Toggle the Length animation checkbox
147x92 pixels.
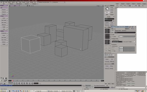112,37
